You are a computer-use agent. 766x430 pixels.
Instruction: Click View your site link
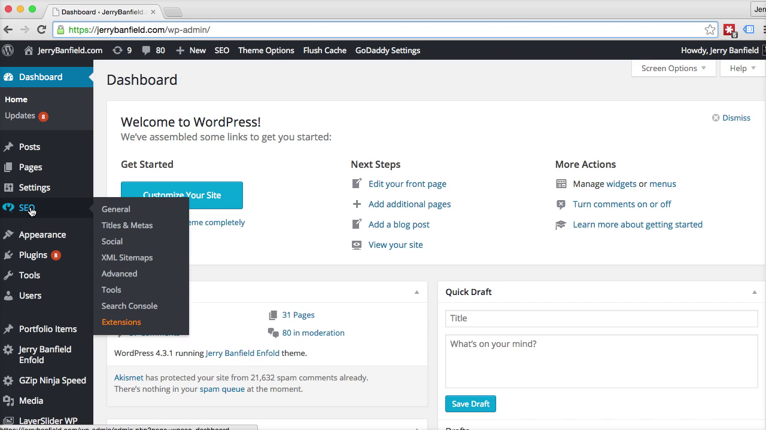tap(396, 245)
